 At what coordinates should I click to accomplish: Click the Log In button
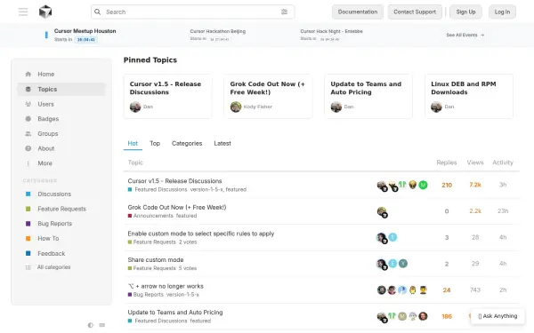pos(502,12)
